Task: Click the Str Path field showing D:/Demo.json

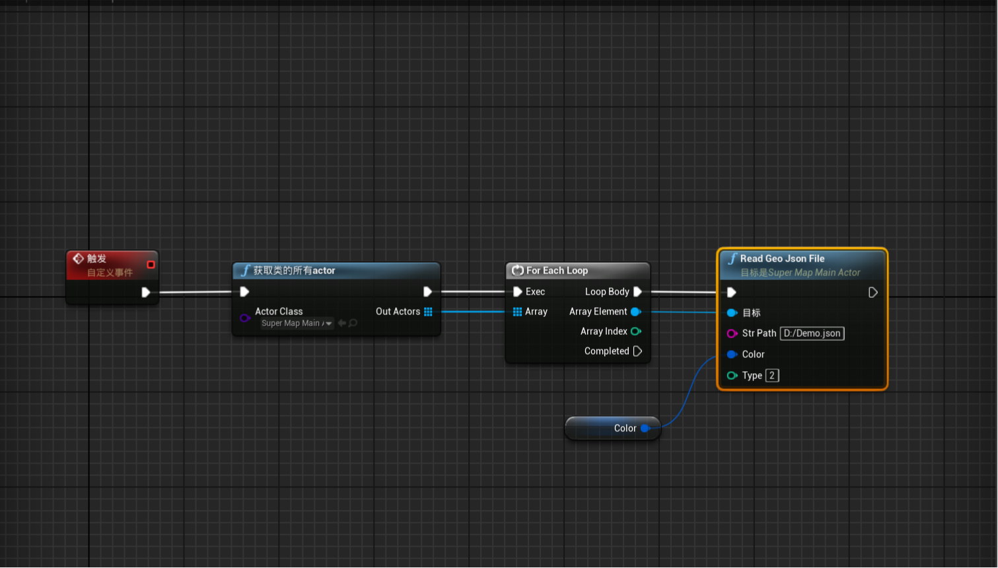Action: point(812,333)
